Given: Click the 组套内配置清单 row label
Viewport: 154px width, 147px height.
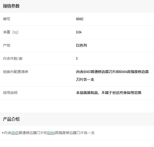Looking at the screenshot, I should [16, 72].
